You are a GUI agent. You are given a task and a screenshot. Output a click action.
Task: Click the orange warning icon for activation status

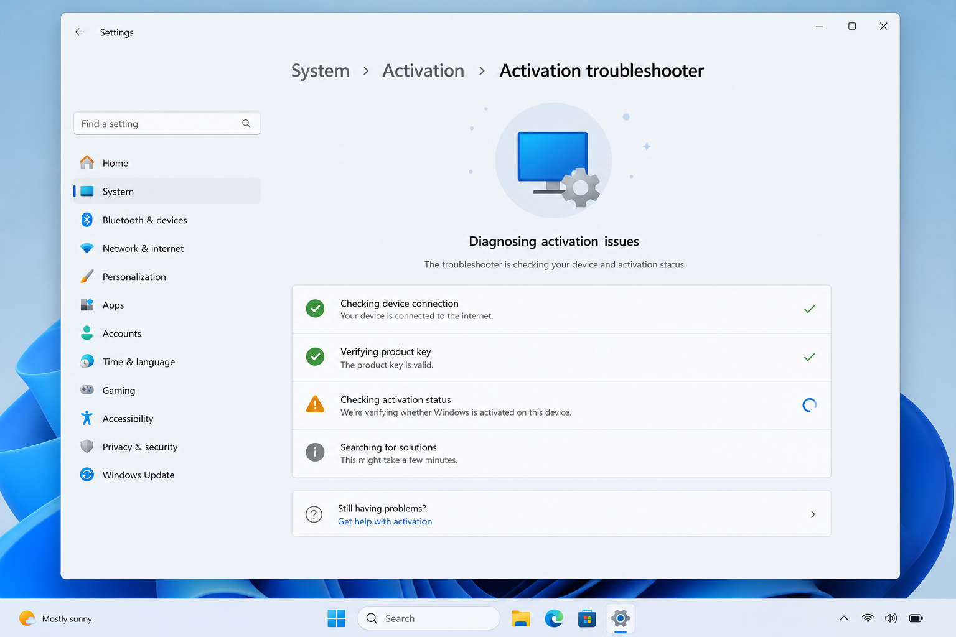316,405
